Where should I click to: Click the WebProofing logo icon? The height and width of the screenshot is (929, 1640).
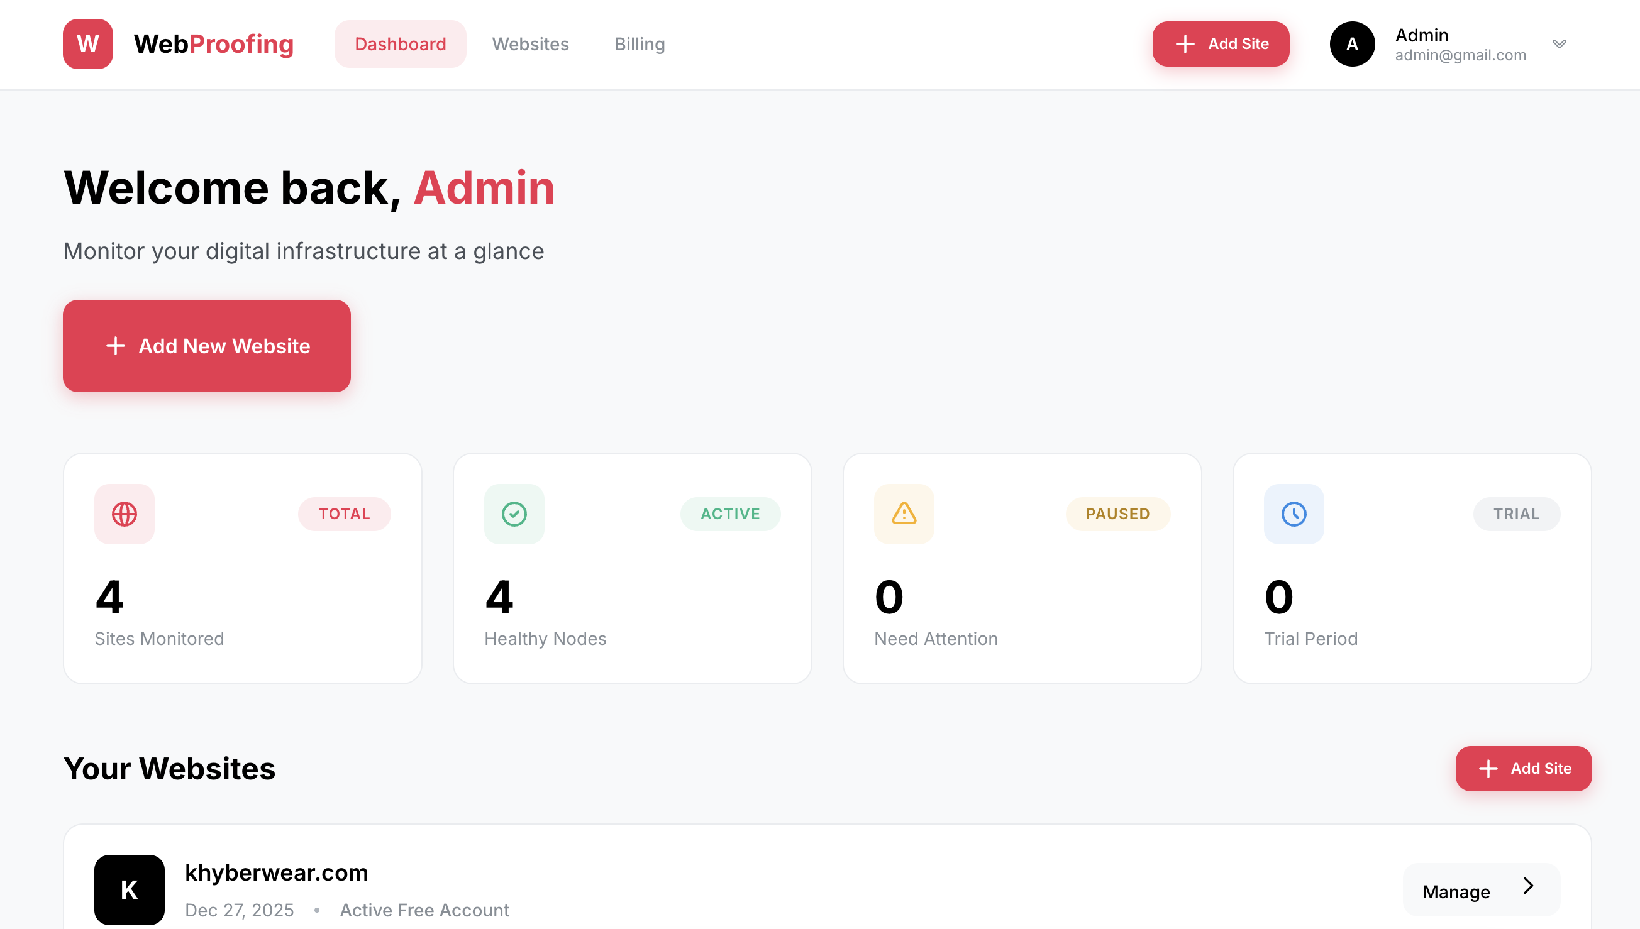click(x=87, y=43)
